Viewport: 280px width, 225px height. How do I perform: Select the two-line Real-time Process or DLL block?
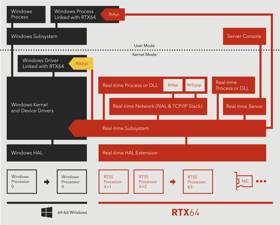pyautogui.click(x=234, y=85)
